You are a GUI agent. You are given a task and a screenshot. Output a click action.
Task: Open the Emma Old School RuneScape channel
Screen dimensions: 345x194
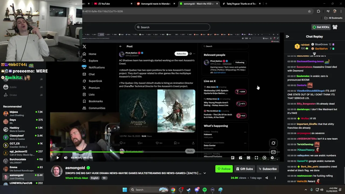[x=23, y=169]
